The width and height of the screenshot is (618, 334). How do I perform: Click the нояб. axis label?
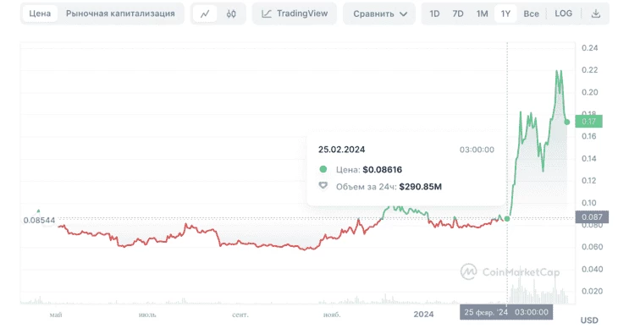pos(332,315)
